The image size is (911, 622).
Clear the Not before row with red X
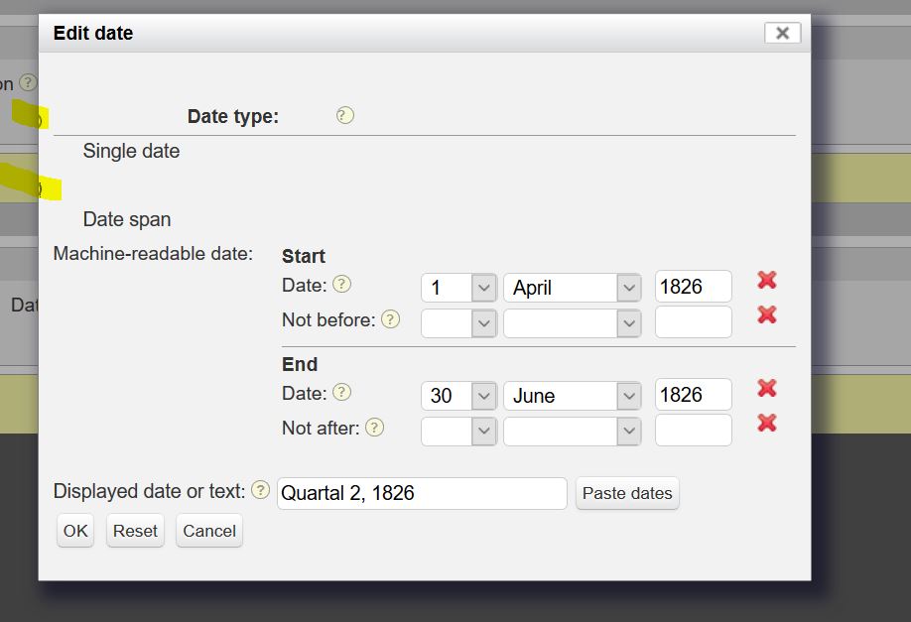tap(767, 314)
